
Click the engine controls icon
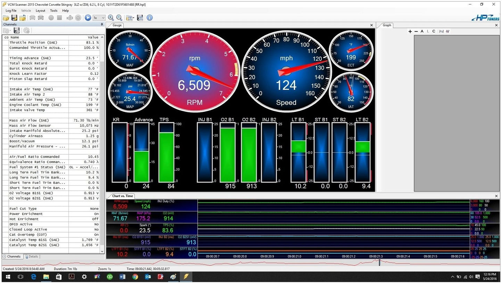pos(69,17)
